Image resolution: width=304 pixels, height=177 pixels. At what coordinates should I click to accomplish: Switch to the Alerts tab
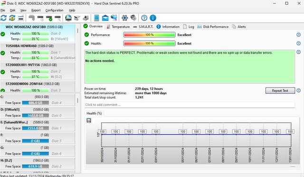239,27
